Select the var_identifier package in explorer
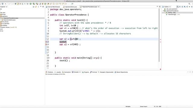Viewport: 193px width, 108px height. point(6,24)
